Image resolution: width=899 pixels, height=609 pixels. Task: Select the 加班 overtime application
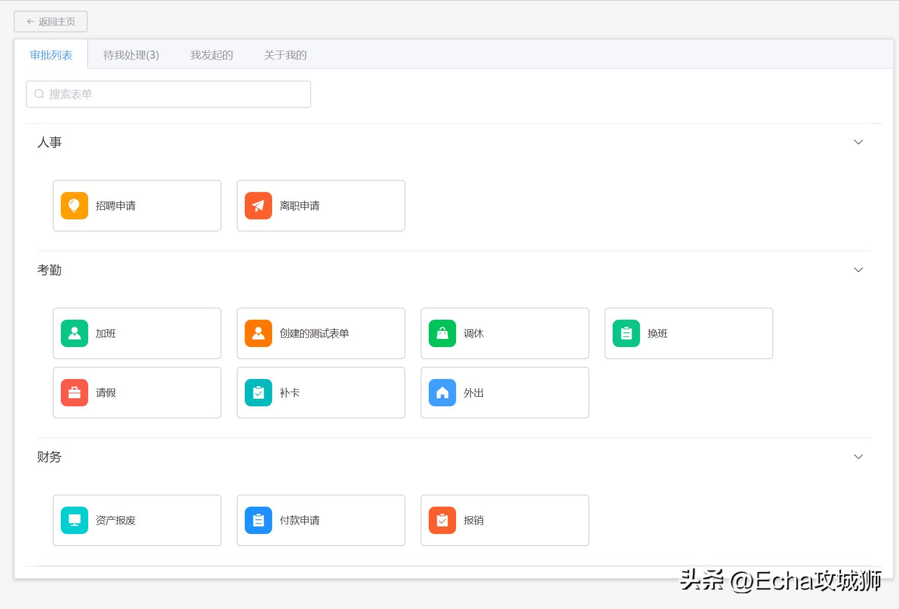pos(137,333)
